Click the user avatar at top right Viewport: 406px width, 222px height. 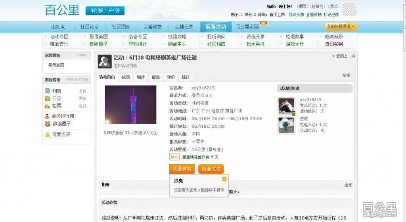point(349,9)
